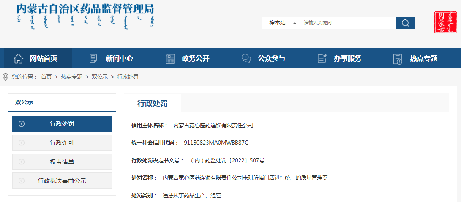
Task: Click the 内蒙古自治区药品监督管理局 site logo
Action: pos(85,16)
